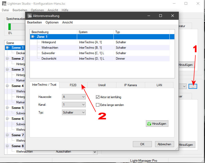Viewport: 205px width, 163px height.
Task: Select the Subwoofer actor row
Action: coord(48,53)
